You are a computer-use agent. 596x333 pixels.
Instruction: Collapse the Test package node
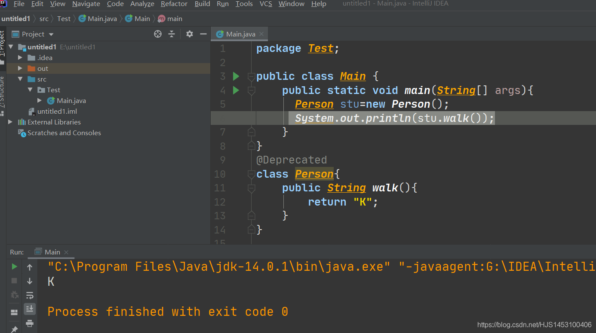point(30,90)
